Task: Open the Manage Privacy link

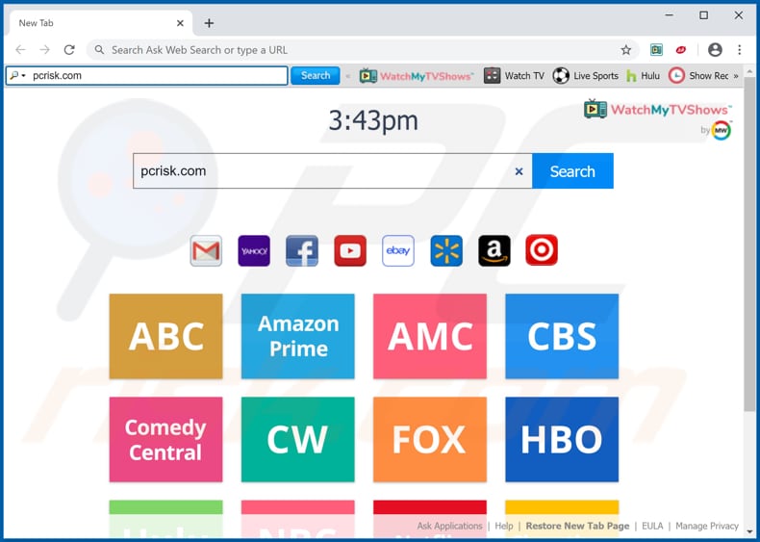Action: tap(707, 526)
